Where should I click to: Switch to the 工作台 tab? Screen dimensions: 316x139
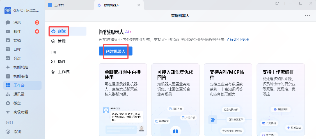pos(69,5)
